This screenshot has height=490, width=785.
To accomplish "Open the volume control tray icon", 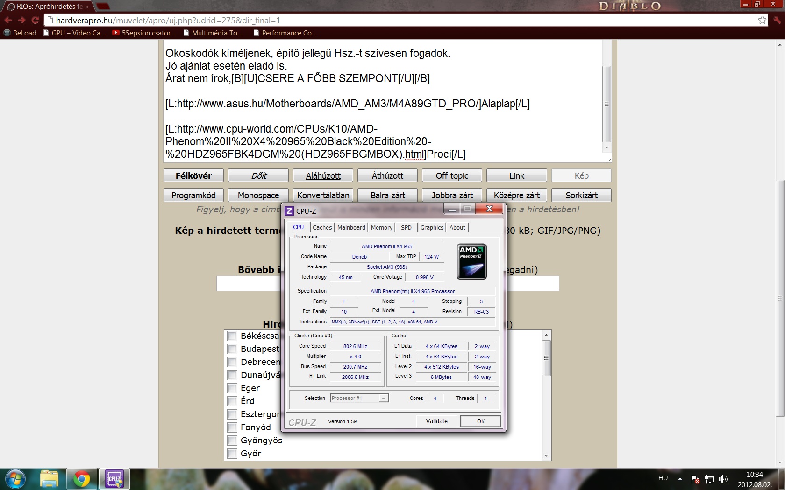I will click(723, 479).
